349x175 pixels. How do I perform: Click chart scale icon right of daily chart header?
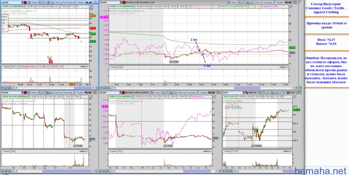[92, 7]
